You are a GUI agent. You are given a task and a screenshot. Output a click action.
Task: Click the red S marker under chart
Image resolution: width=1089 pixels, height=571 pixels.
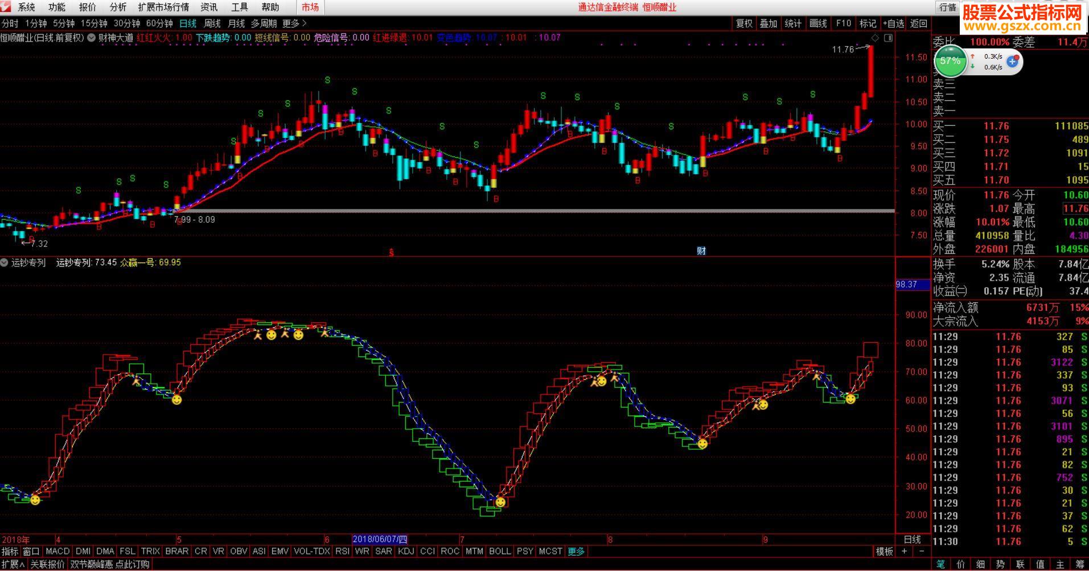coord(391,252)
